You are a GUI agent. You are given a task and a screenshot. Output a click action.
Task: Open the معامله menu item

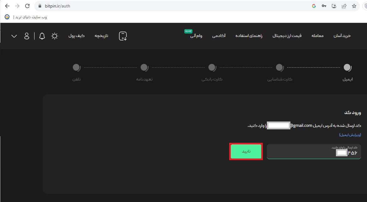point(317,36)
